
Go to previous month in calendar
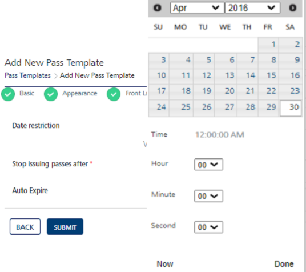(158, 8)
